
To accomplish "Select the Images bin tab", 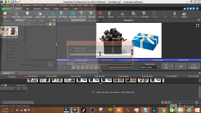I will (42, 20).
